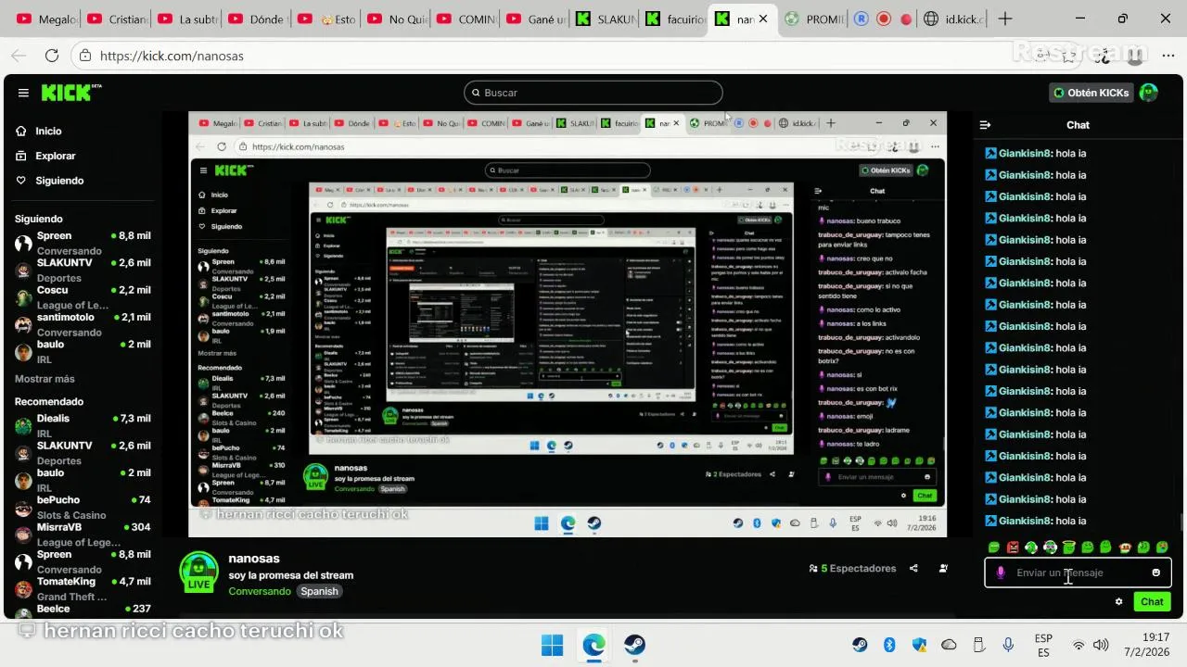Click the USB safely remove tray icon

[x=978, y=645]
